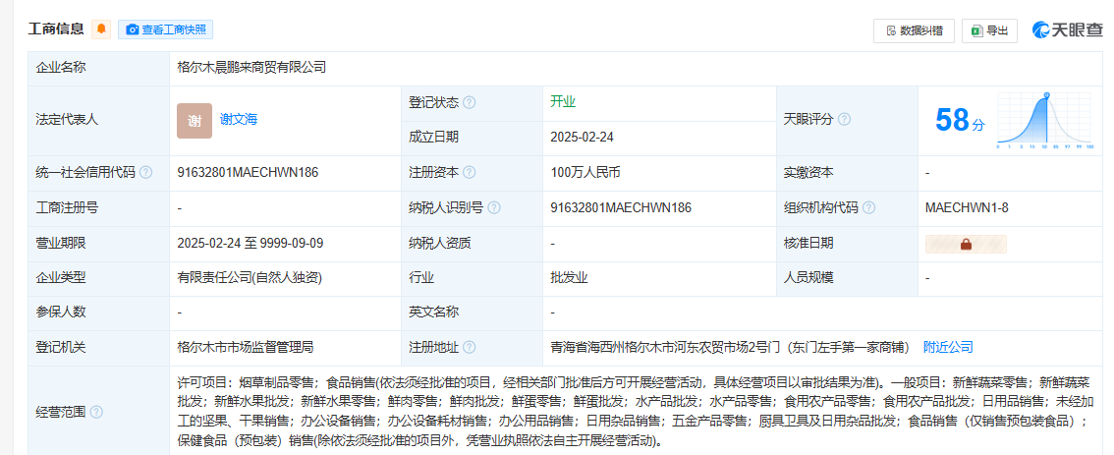
Task: Click the score distribution chart
Action: [1045, 120]
